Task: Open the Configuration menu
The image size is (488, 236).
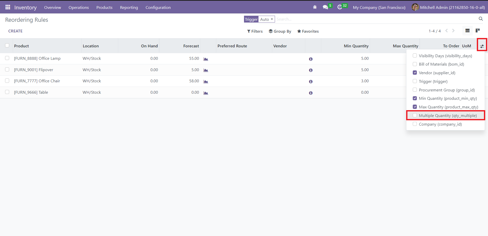Action: (x=158, y=7)
